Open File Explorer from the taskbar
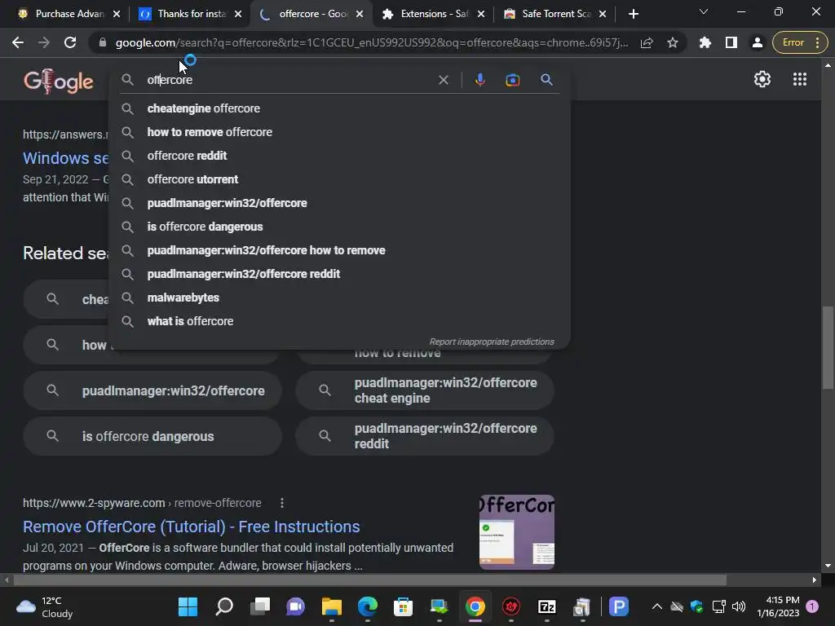The width and height of the screenshot is (835, 626). (331, 606)
